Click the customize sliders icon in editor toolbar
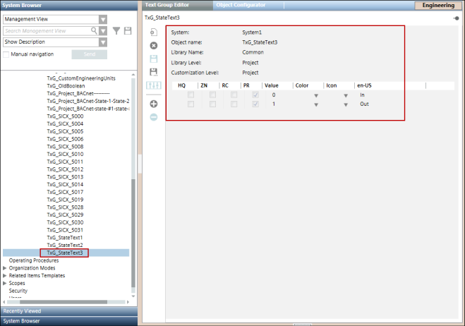465x326 pixels. 154,85
